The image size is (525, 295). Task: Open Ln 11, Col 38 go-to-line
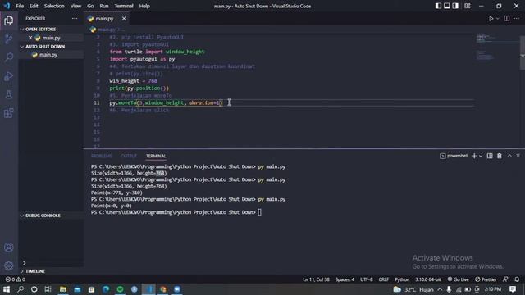[x=316, y=279]
